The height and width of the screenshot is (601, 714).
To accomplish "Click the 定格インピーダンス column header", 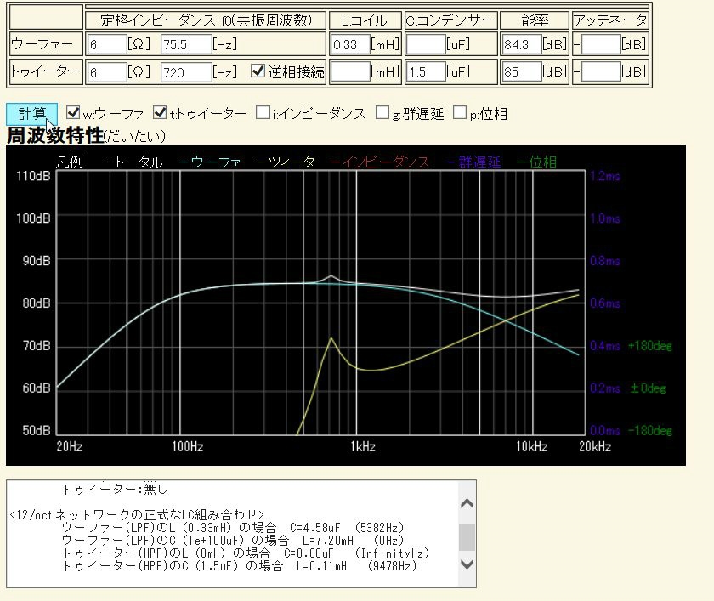I will point(206,20).
